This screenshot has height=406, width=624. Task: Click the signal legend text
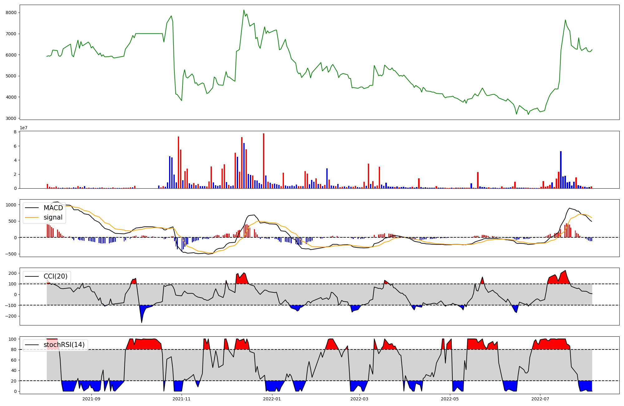(53, 217)
